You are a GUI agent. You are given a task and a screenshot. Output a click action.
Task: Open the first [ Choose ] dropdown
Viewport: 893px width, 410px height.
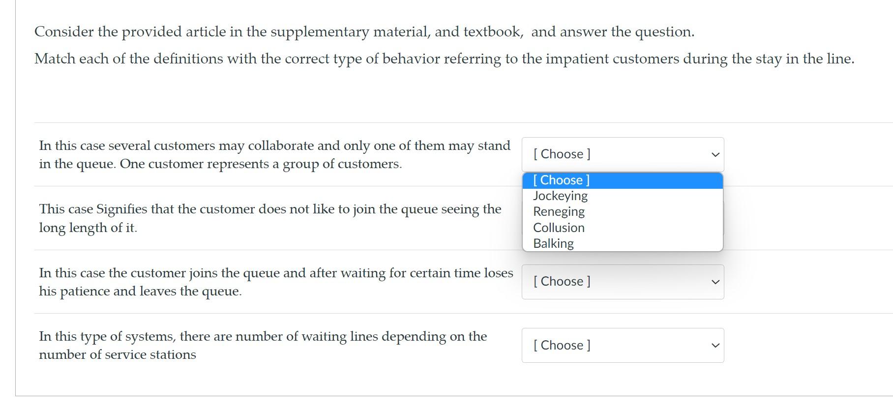(x=622, y=154)
